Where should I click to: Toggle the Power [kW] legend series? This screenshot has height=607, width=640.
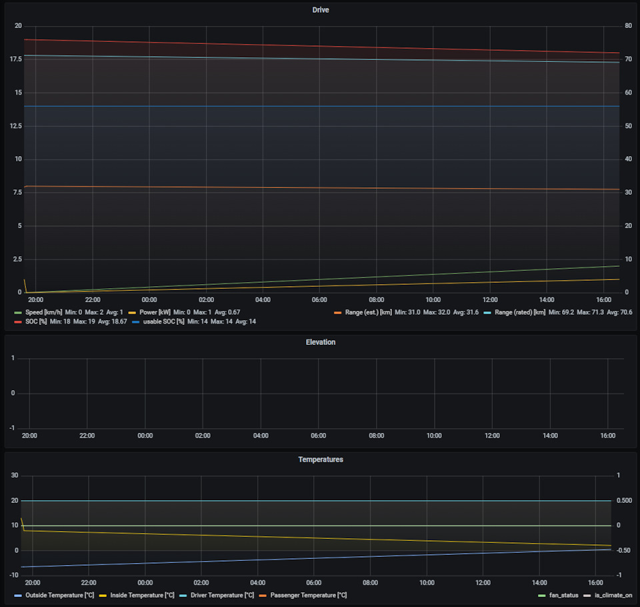click(x=155, y=312)
